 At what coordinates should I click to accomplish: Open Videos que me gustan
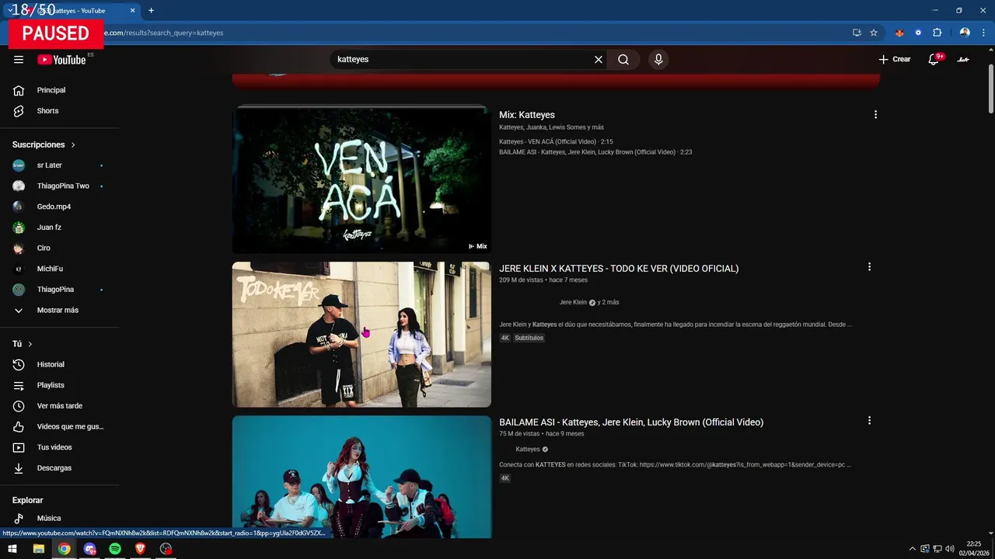point(70,427)
